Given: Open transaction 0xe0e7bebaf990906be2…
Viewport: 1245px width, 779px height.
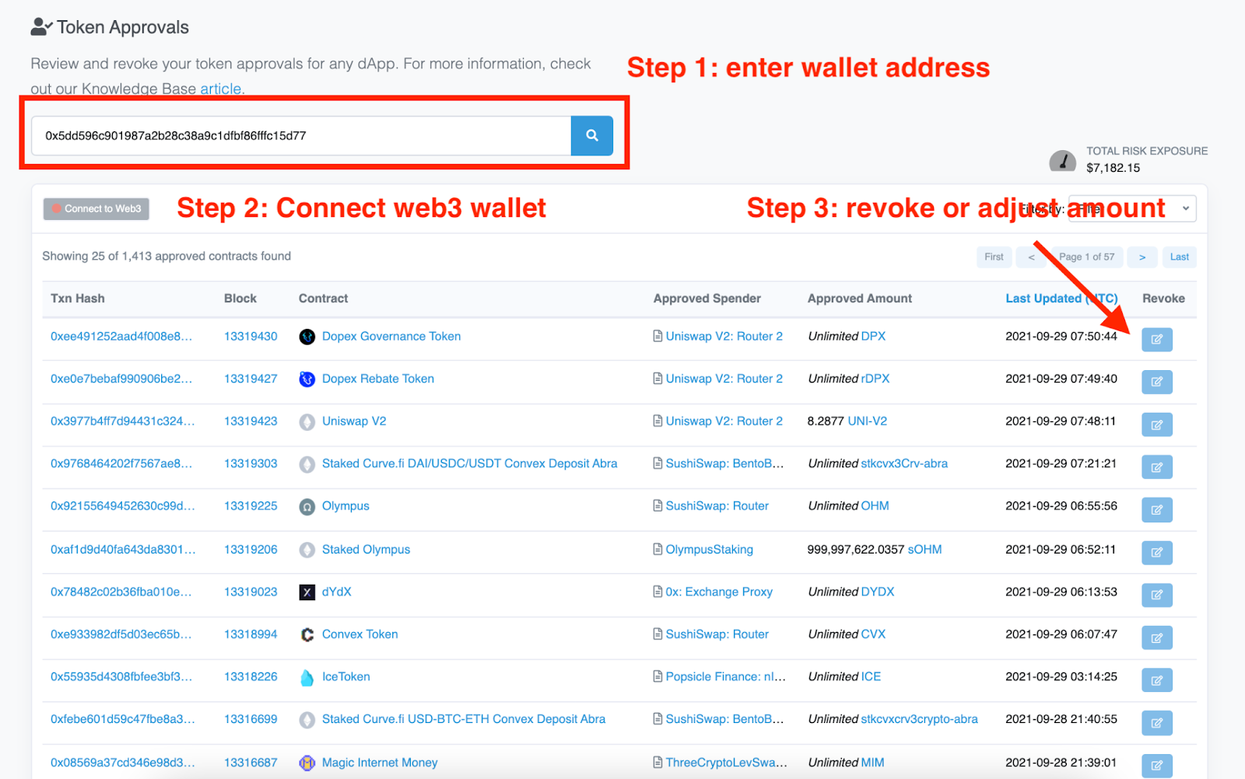Looking at the screenshot, I should coord(121,379).
